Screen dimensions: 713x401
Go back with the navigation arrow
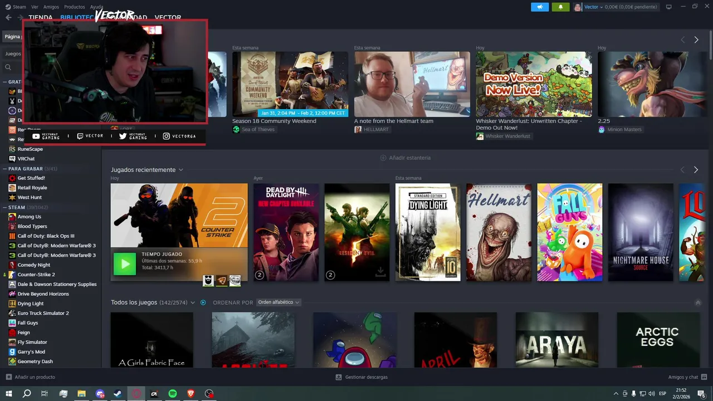pyautogui.click(x=8, y=17)
